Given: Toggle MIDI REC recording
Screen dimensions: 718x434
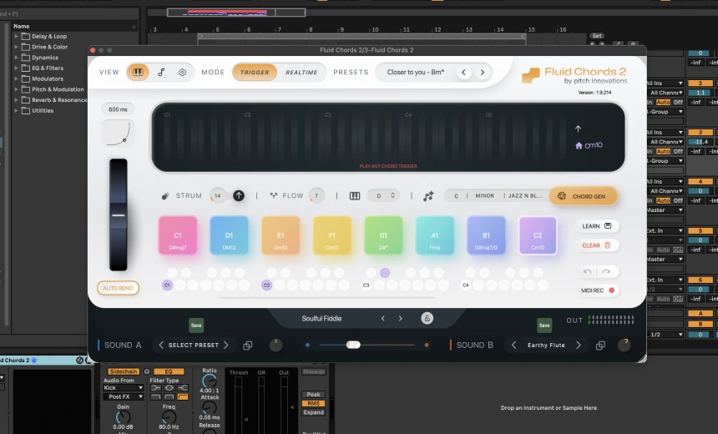Looking at the screenshot, I should 598,290.
